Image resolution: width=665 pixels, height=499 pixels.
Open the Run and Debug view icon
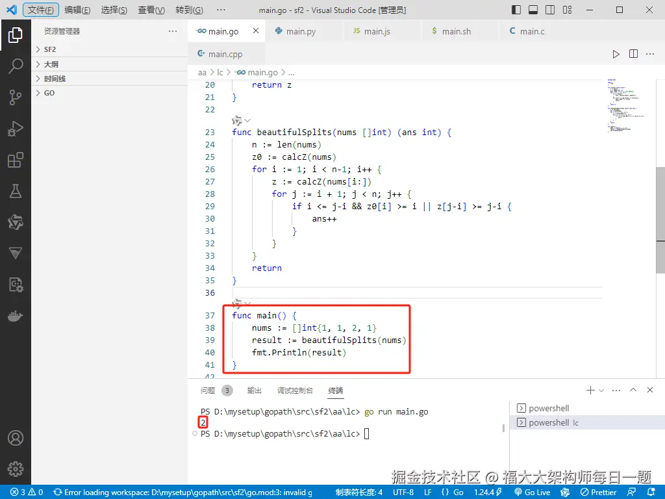(16, 129)
